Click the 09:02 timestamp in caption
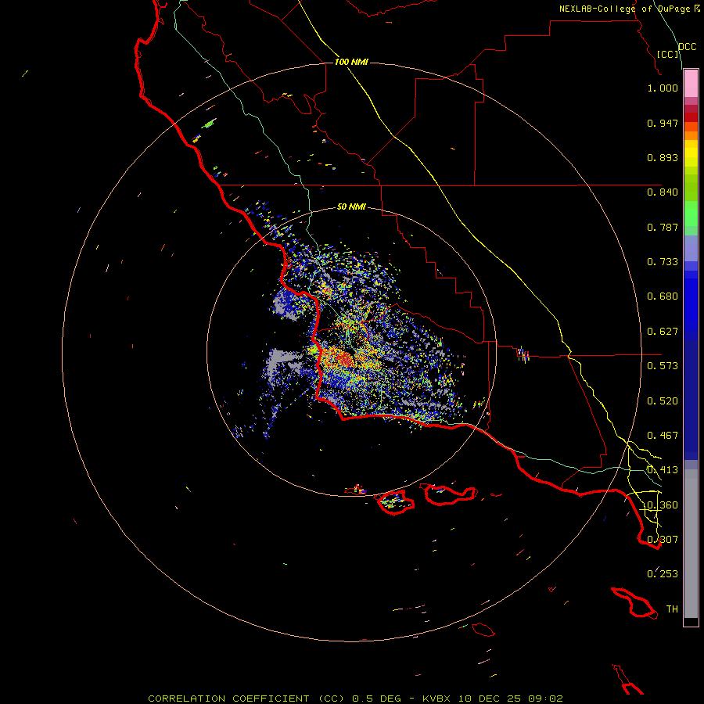 545,699
